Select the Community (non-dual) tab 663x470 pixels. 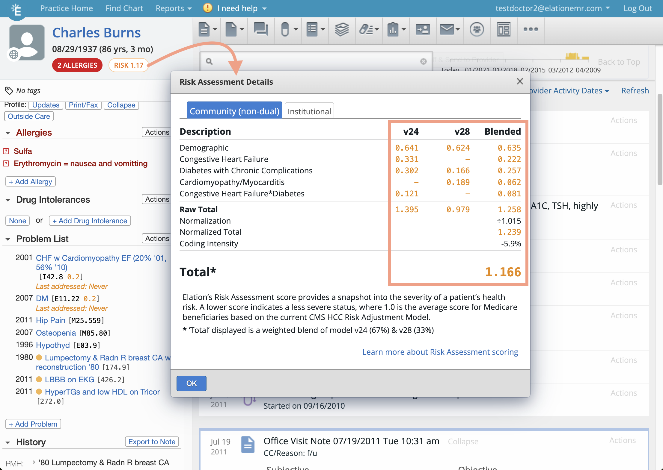pos(234,111)
